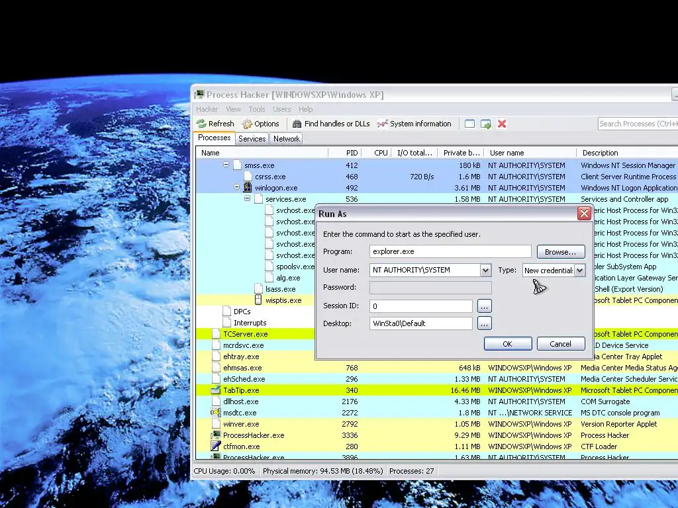Select the wisptis.exe process icon
678x508 pixels.
[258, 300]
